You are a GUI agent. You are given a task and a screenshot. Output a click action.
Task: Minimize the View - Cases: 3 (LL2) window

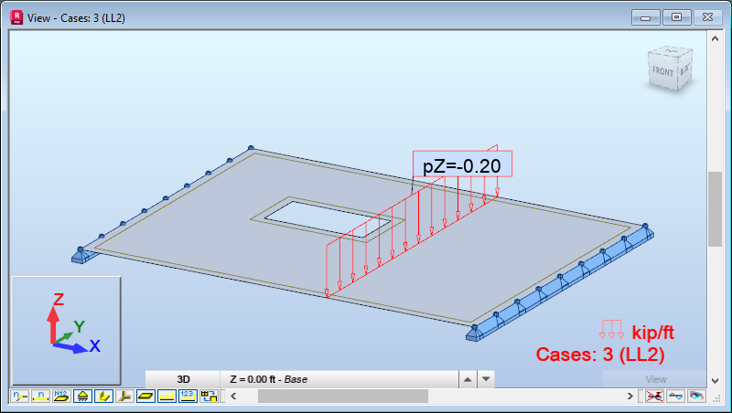pyautogui.click(x=646, y=17)
